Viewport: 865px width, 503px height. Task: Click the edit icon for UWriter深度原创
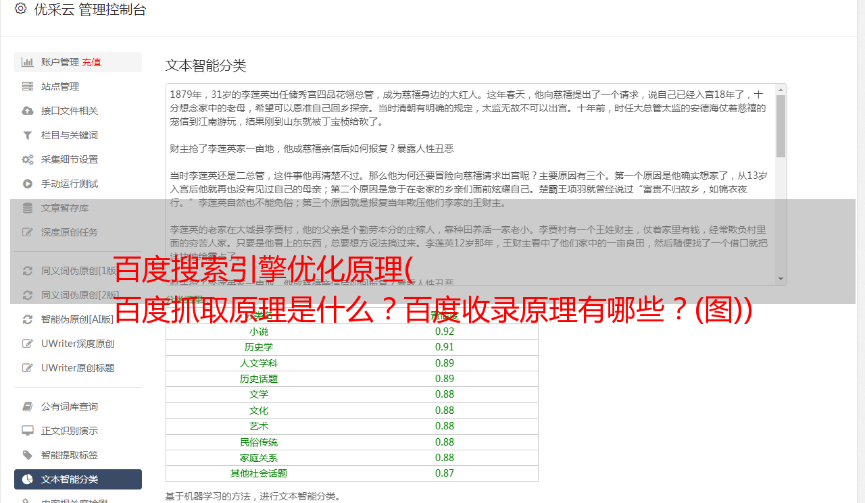click(x=28, y=344)
